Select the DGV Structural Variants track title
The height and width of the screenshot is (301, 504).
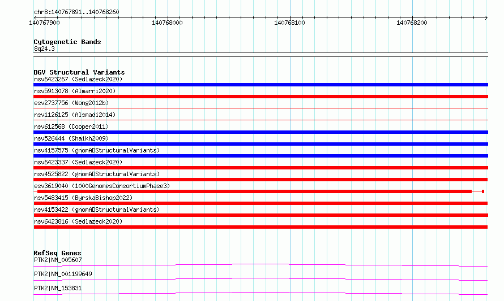[79, 72]
